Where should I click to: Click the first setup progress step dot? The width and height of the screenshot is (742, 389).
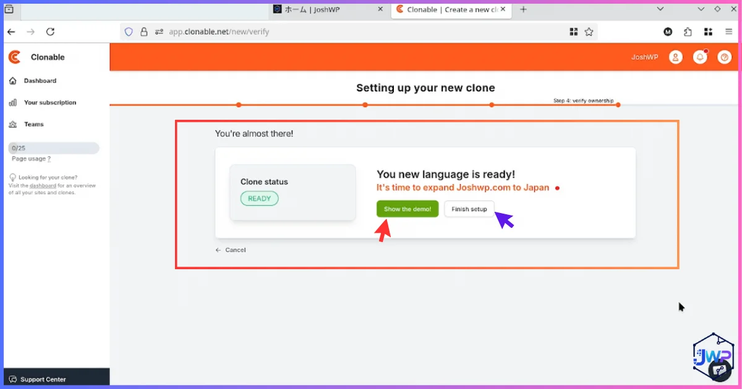click(239, 105)
